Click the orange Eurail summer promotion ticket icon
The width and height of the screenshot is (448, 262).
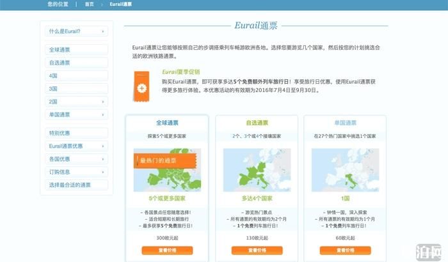(x=141, y=86)
